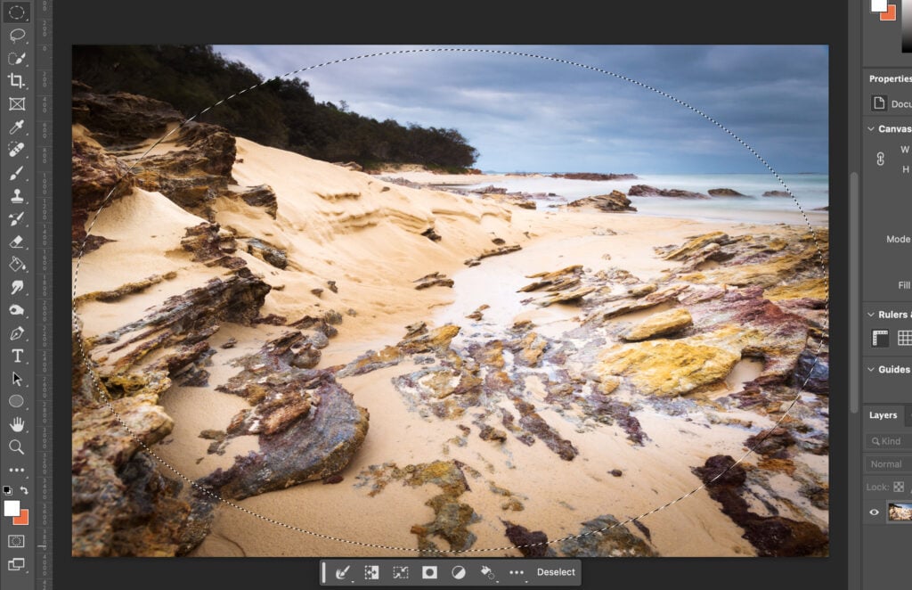Switch to the Layers tab
The width and height of the screenshot is (912, 590).
click(x=884, y=415)
